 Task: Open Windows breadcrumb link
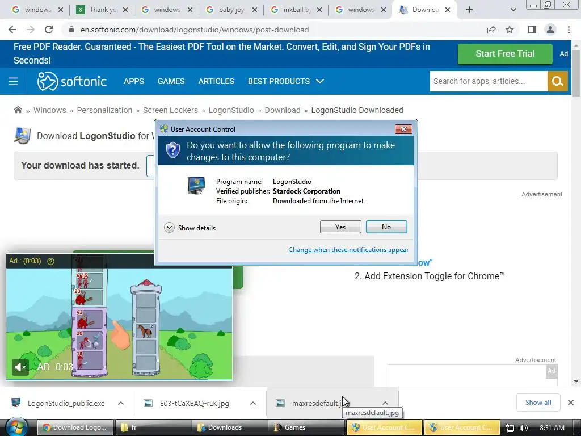pyautogui.click(x=50, y=110)
